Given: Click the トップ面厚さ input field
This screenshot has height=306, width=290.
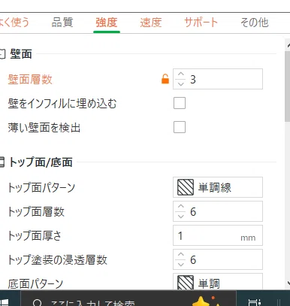Looking at the screenshot, I should coord(218,235).
